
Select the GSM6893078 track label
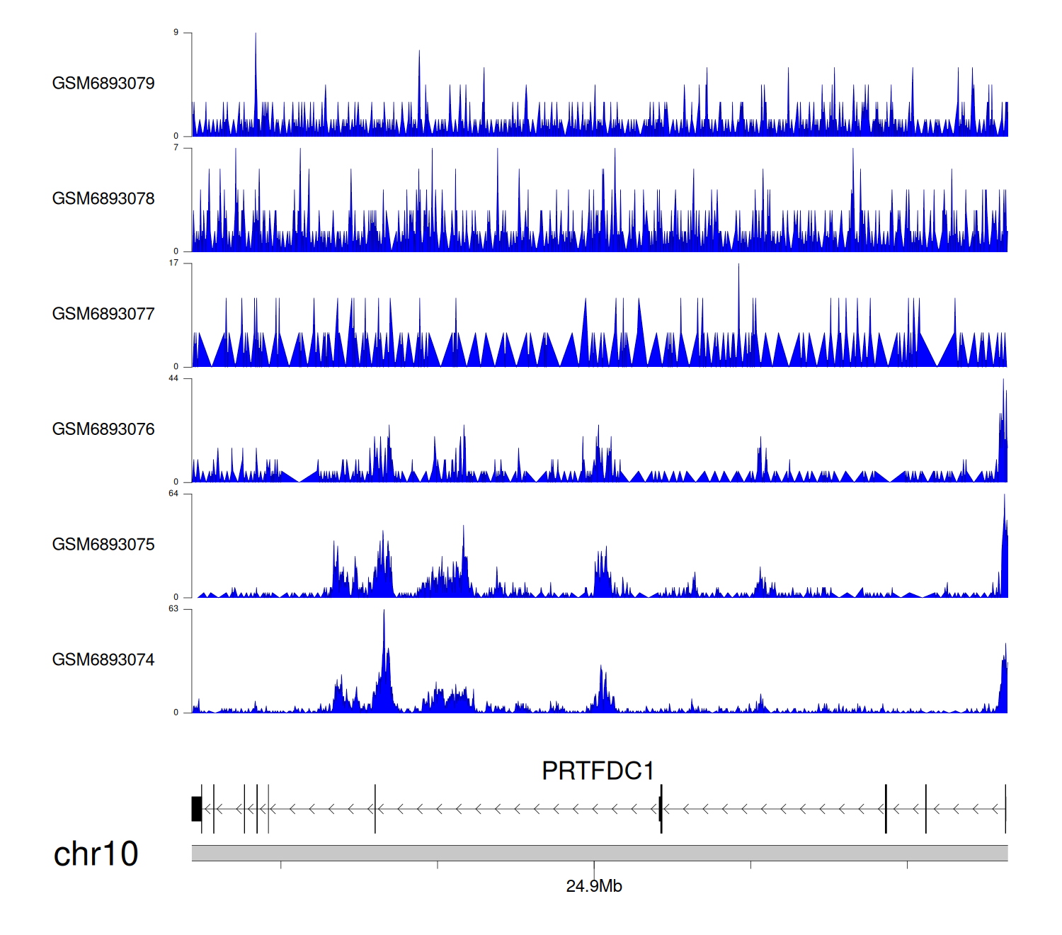pyautogui.click(x=103, y=199)
